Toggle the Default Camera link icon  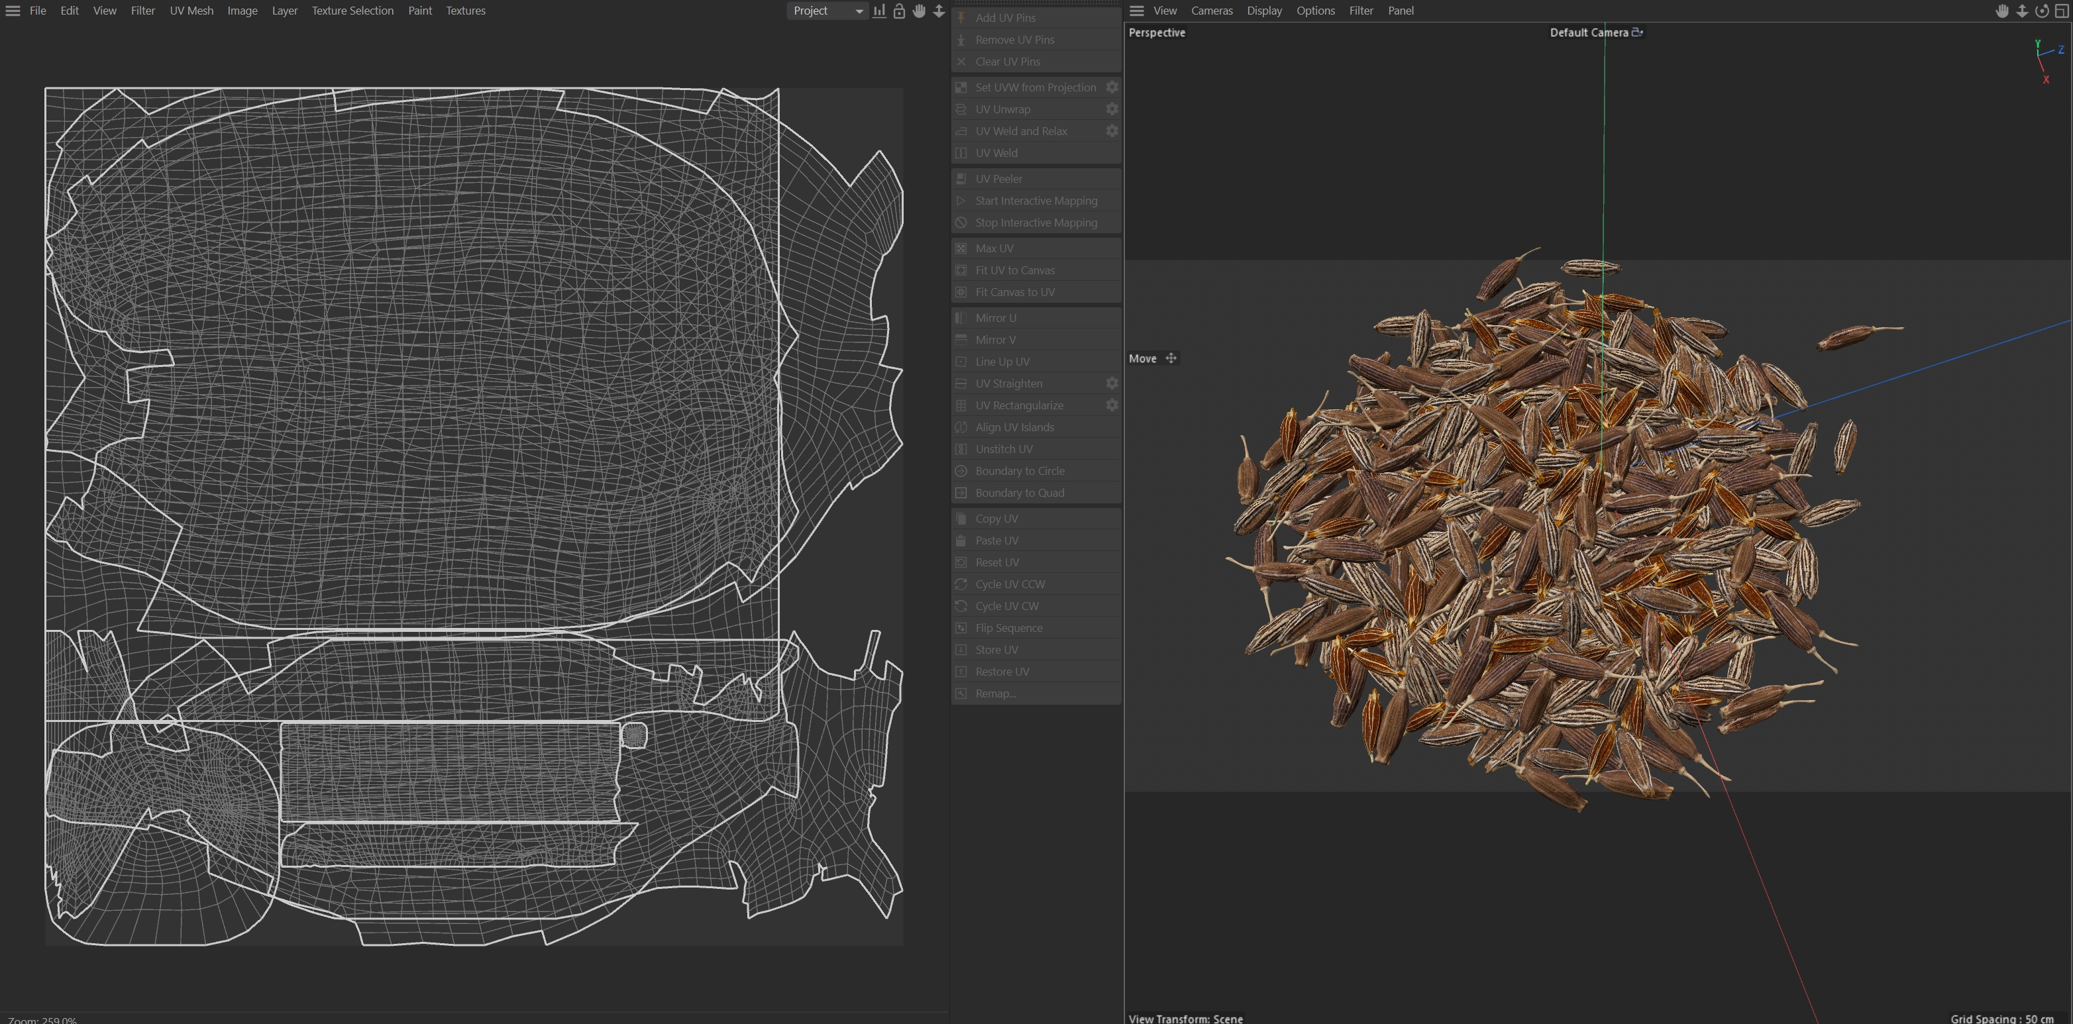tap(1637, 32)
